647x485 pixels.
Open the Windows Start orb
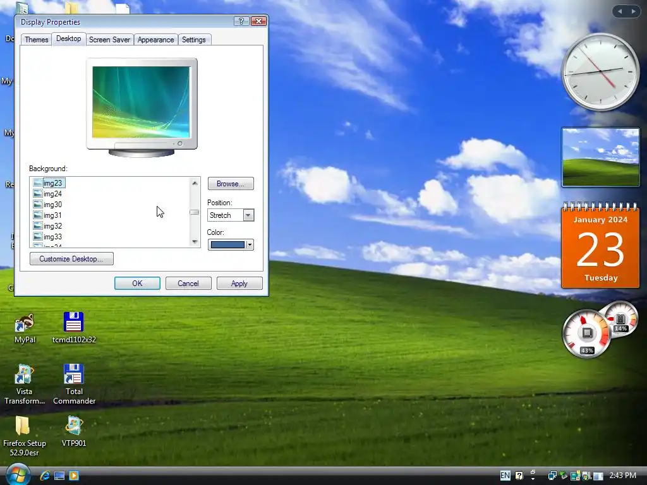(17, 474)
